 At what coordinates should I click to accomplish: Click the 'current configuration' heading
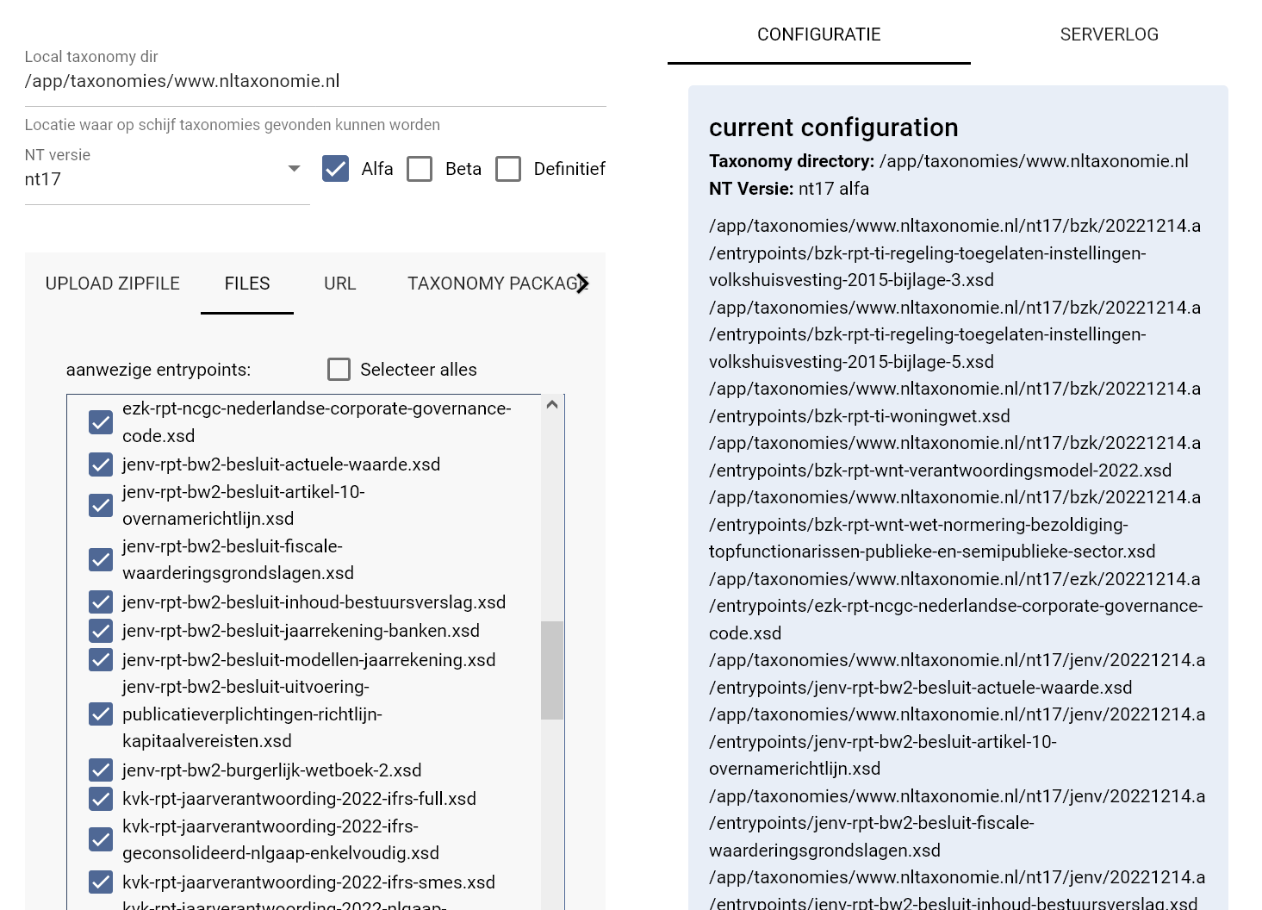point(834,128)
